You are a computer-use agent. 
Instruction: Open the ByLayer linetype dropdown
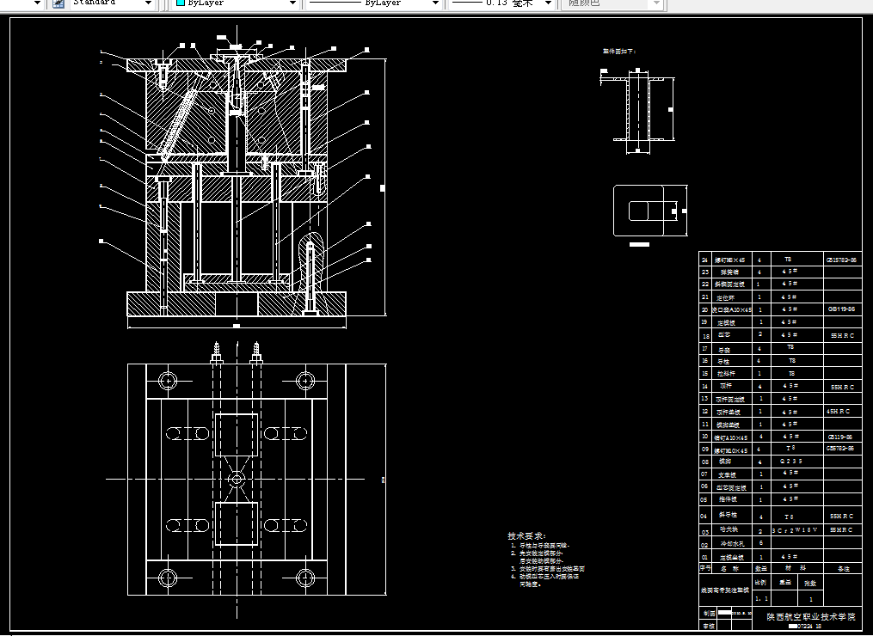(374, 3)
